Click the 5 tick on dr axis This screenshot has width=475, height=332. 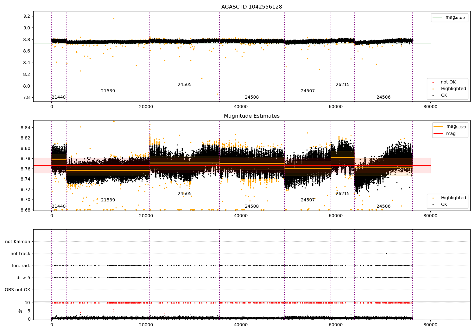coord(29,311)
